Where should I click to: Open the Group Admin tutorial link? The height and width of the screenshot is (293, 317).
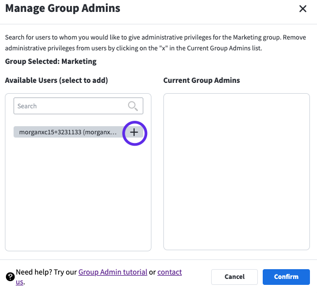[x=112, y=272]
